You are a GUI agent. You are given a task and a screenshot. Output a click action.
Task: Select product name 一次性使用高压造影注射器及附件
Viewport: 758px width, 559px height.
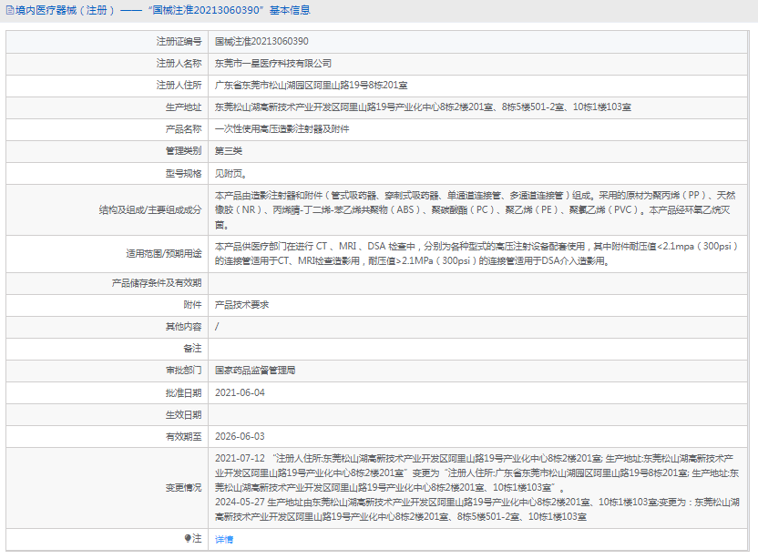282,129
